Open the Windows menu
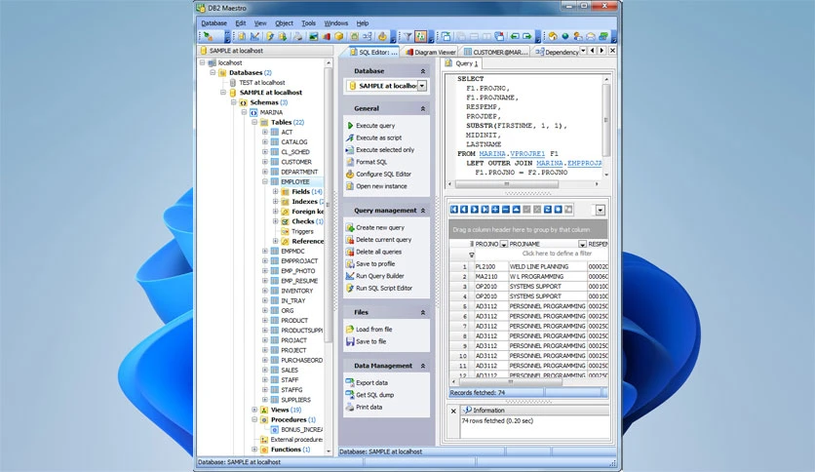Viewport: 815px width, 472px height. [335, 23]
